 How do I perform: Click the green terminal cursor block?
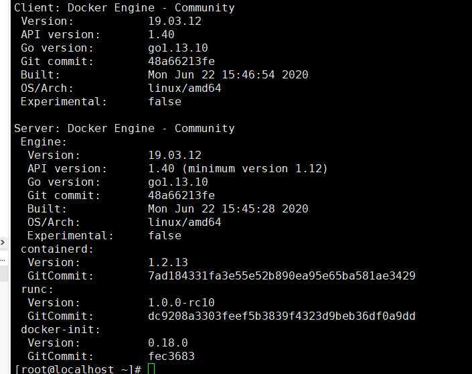151,369
